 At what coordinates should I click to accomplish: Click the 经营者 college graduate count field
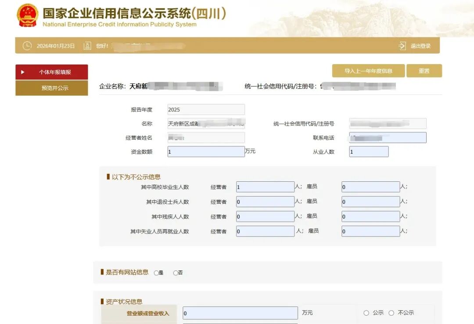[265, 186]
